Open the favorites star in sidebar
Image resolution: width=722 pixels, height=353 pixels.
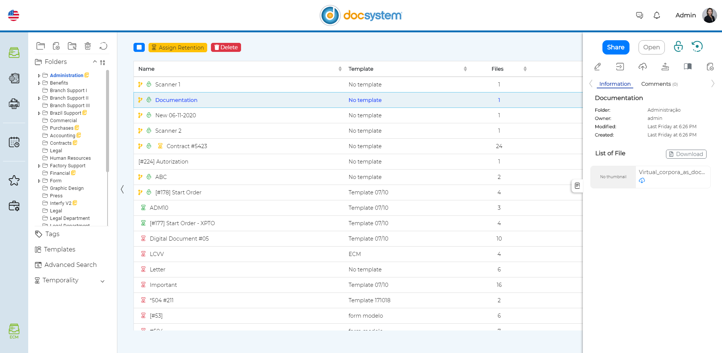pos(14,181)
